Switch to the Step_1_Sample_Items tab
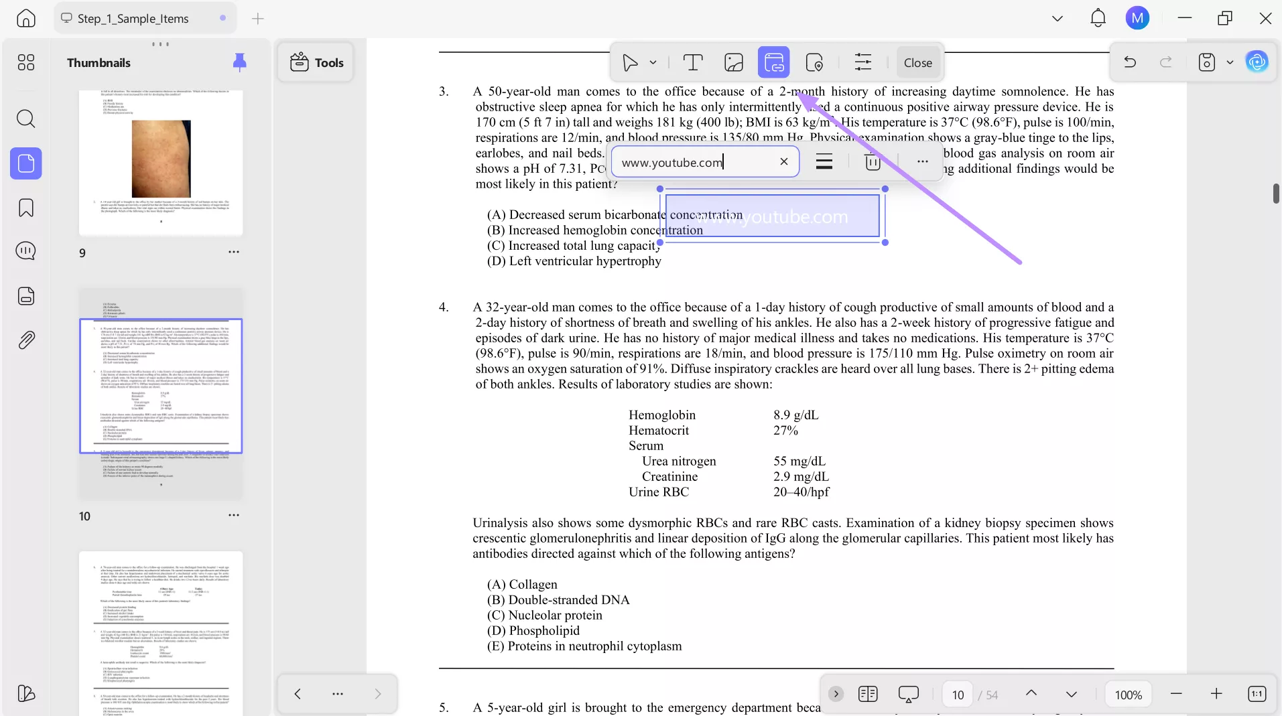1282x716 pixels. pyautogui.click(x=134, y=18)
